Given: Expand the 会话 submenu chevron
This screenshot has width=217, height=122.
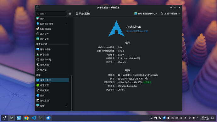Looking at the screenshot, I should [x=67, y=106].
